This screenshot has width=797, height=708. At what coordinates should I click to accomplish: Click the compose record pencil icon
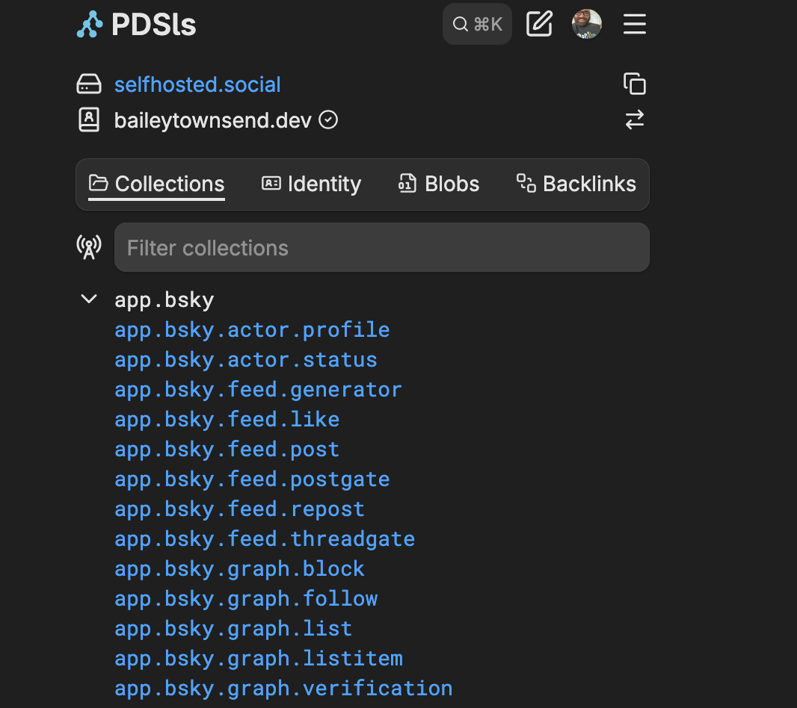(x=539, y=25)
